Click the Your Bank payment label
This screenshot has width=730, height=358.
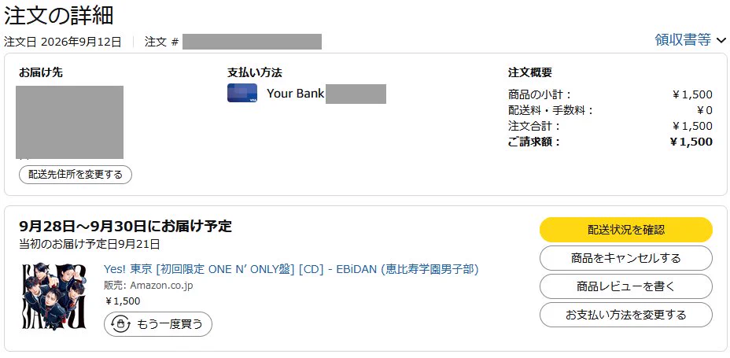(295, 93)
